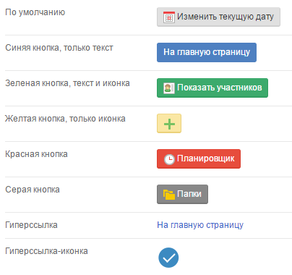The image size is (292, 275).
Task: Select the Гиперссылка-иконка label text
Action: pyautogui.click(x=46, y=251)
